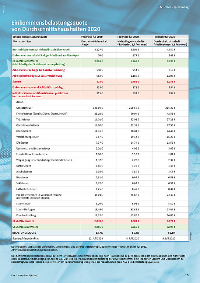200x283 pixels.
Task: Click the value '828 €' in Steuern row
Action: 99,81
